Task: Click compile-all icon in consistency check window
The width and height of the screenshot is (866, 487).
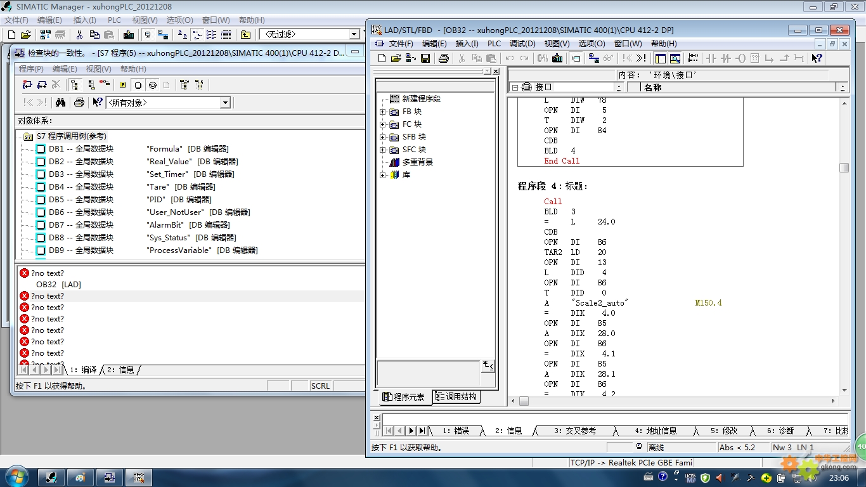Action: (x=42, y=84)
